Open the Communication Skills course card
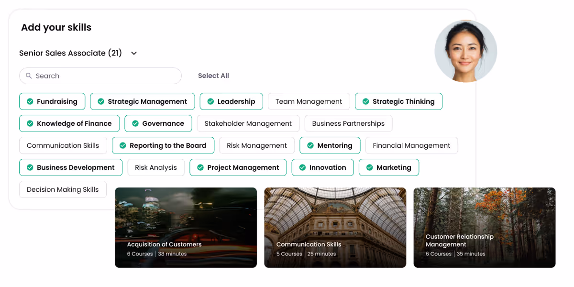Screen dimensions: 574x287 point(335,228)
